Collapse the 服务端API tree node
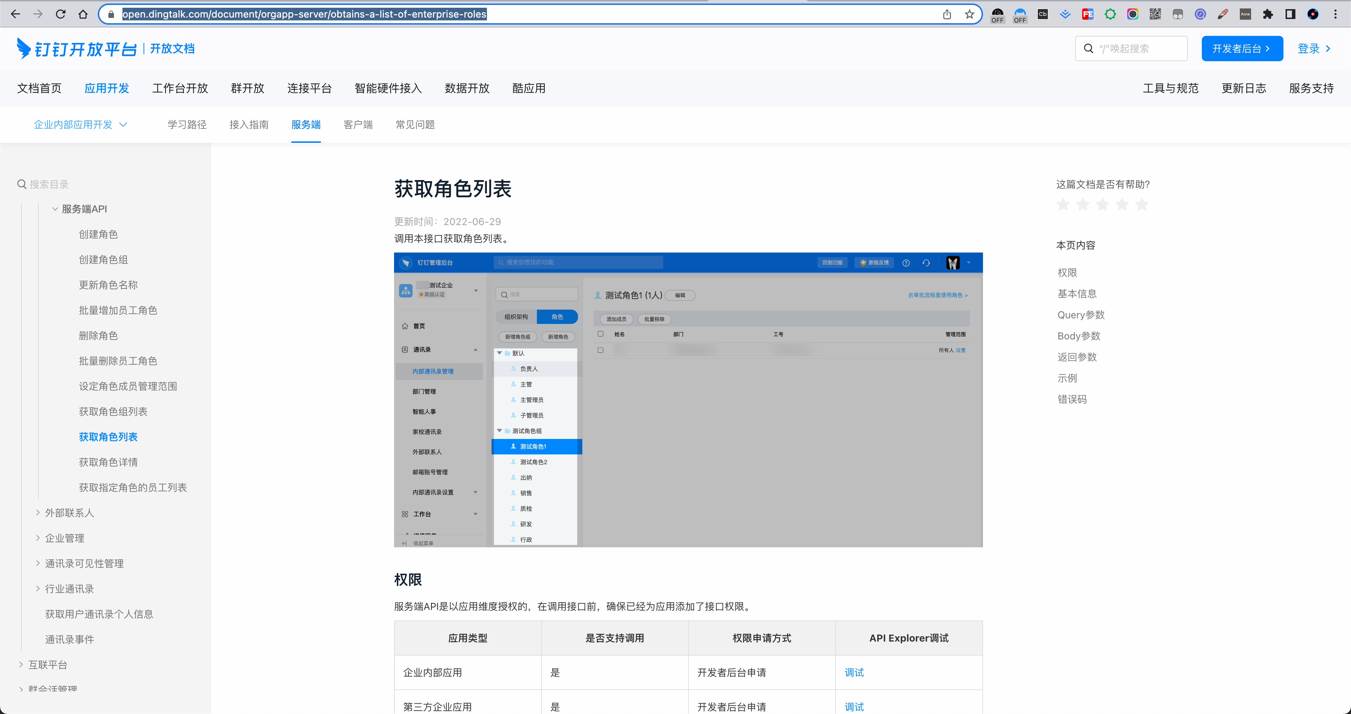The image size is (1351, 714). [x=55, y=209]
